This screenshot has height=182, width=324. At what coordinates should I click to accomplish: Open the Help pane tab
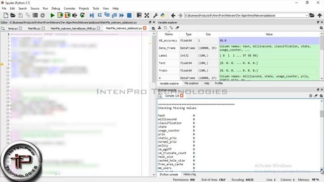tap(207, 83)
